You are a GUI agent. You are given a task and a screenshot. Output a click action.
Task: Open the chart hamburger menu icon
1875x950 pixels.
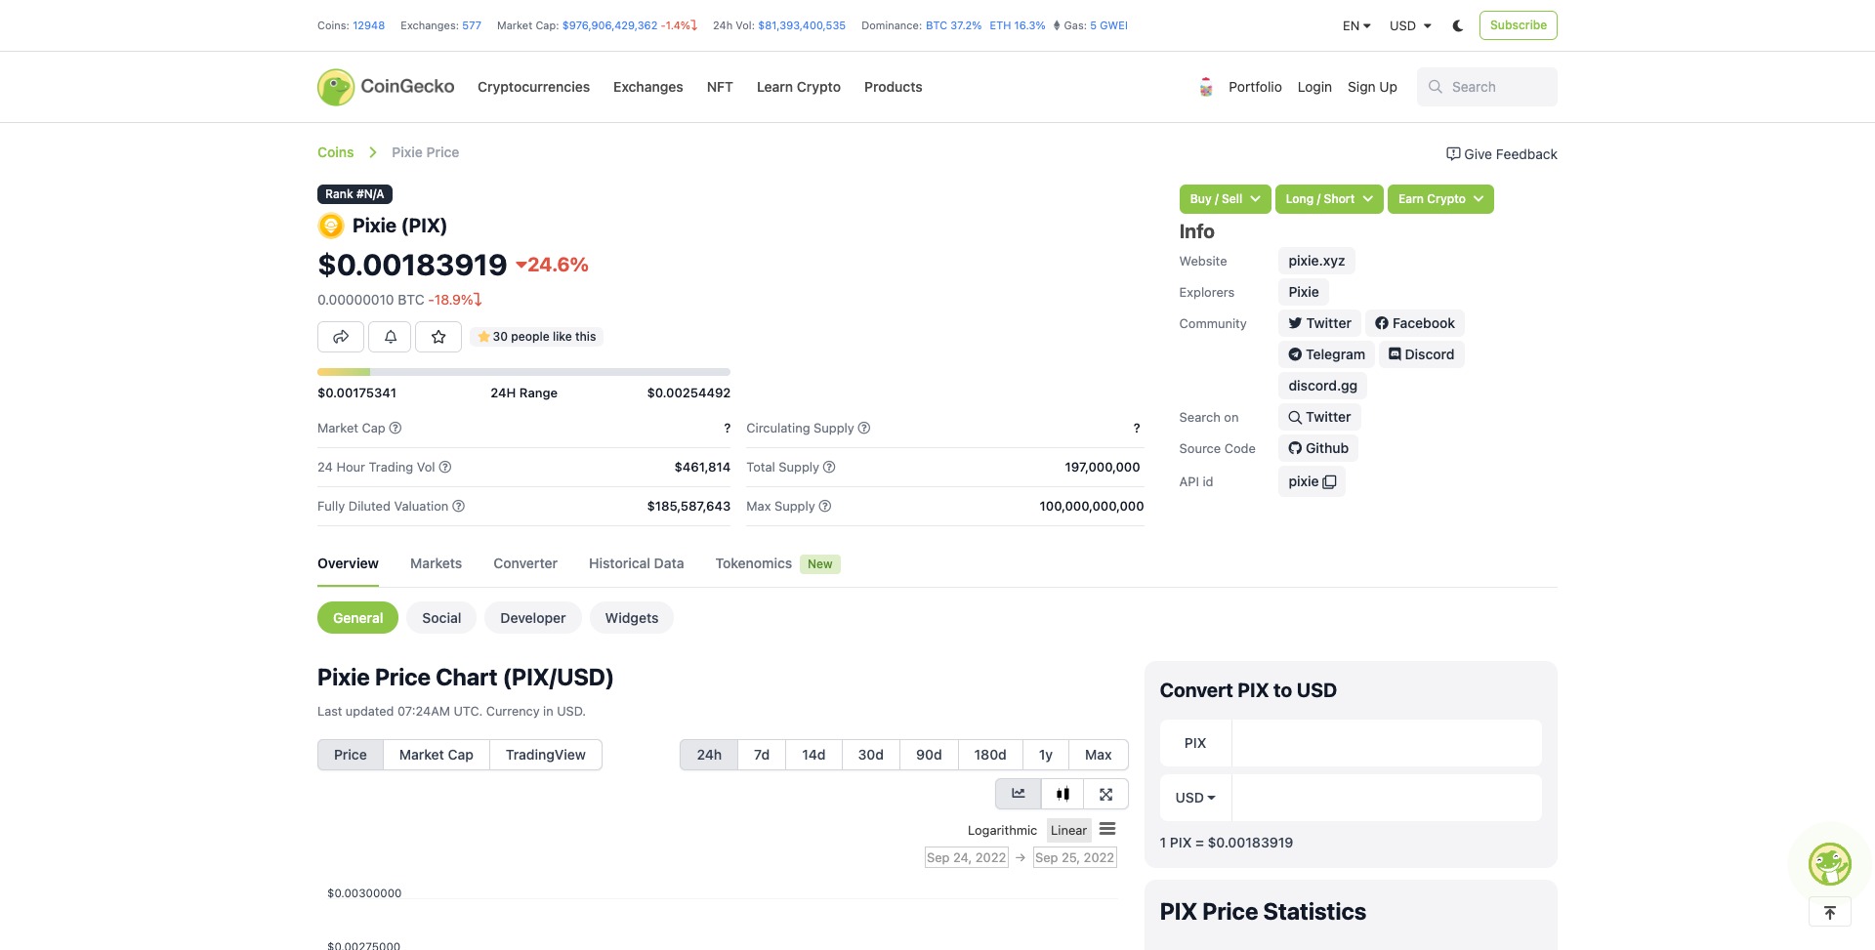tap(1107, 829)
